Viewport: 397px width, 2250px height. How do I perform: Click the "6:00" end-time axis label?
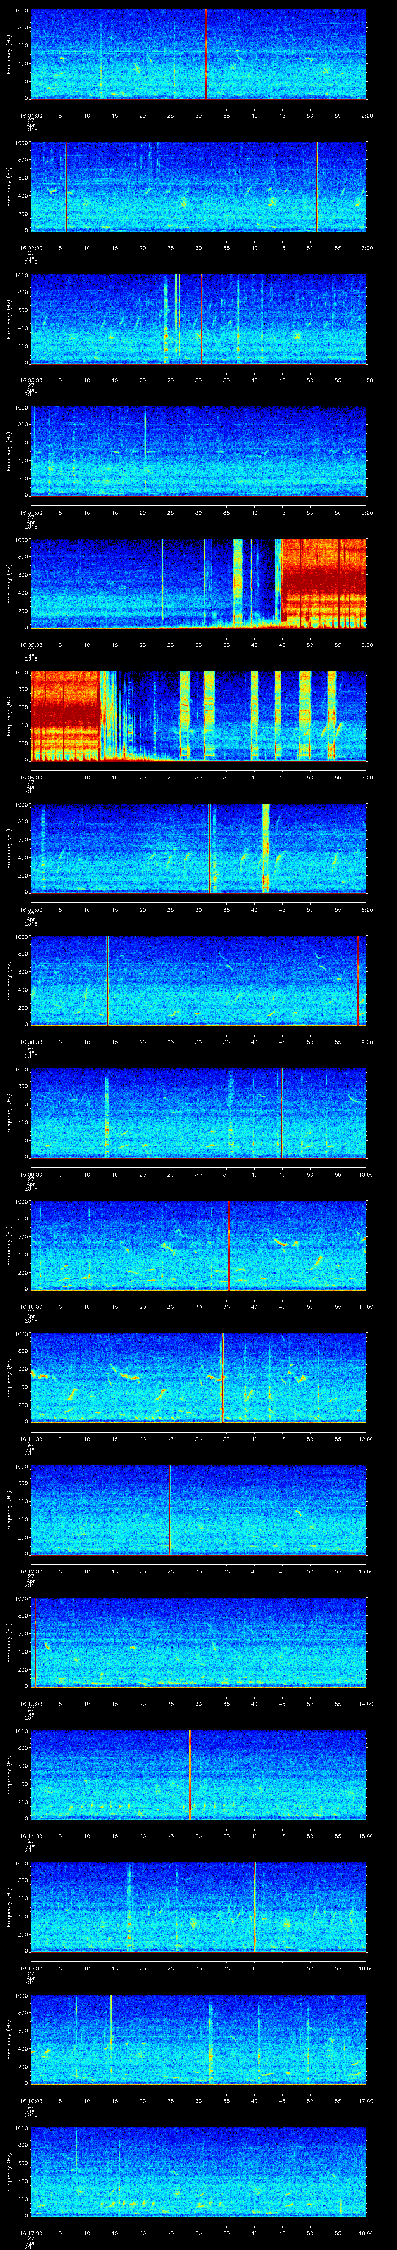tap(366, 645)
